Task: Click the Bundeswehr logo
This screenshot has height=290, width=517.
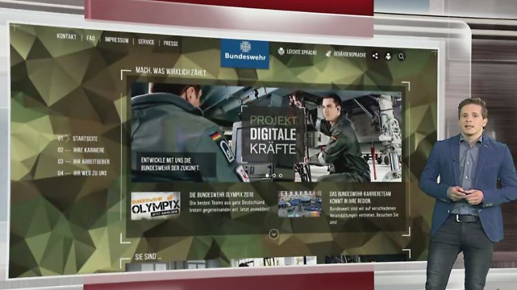Action: pyautogui.click(x=245, y=53)
